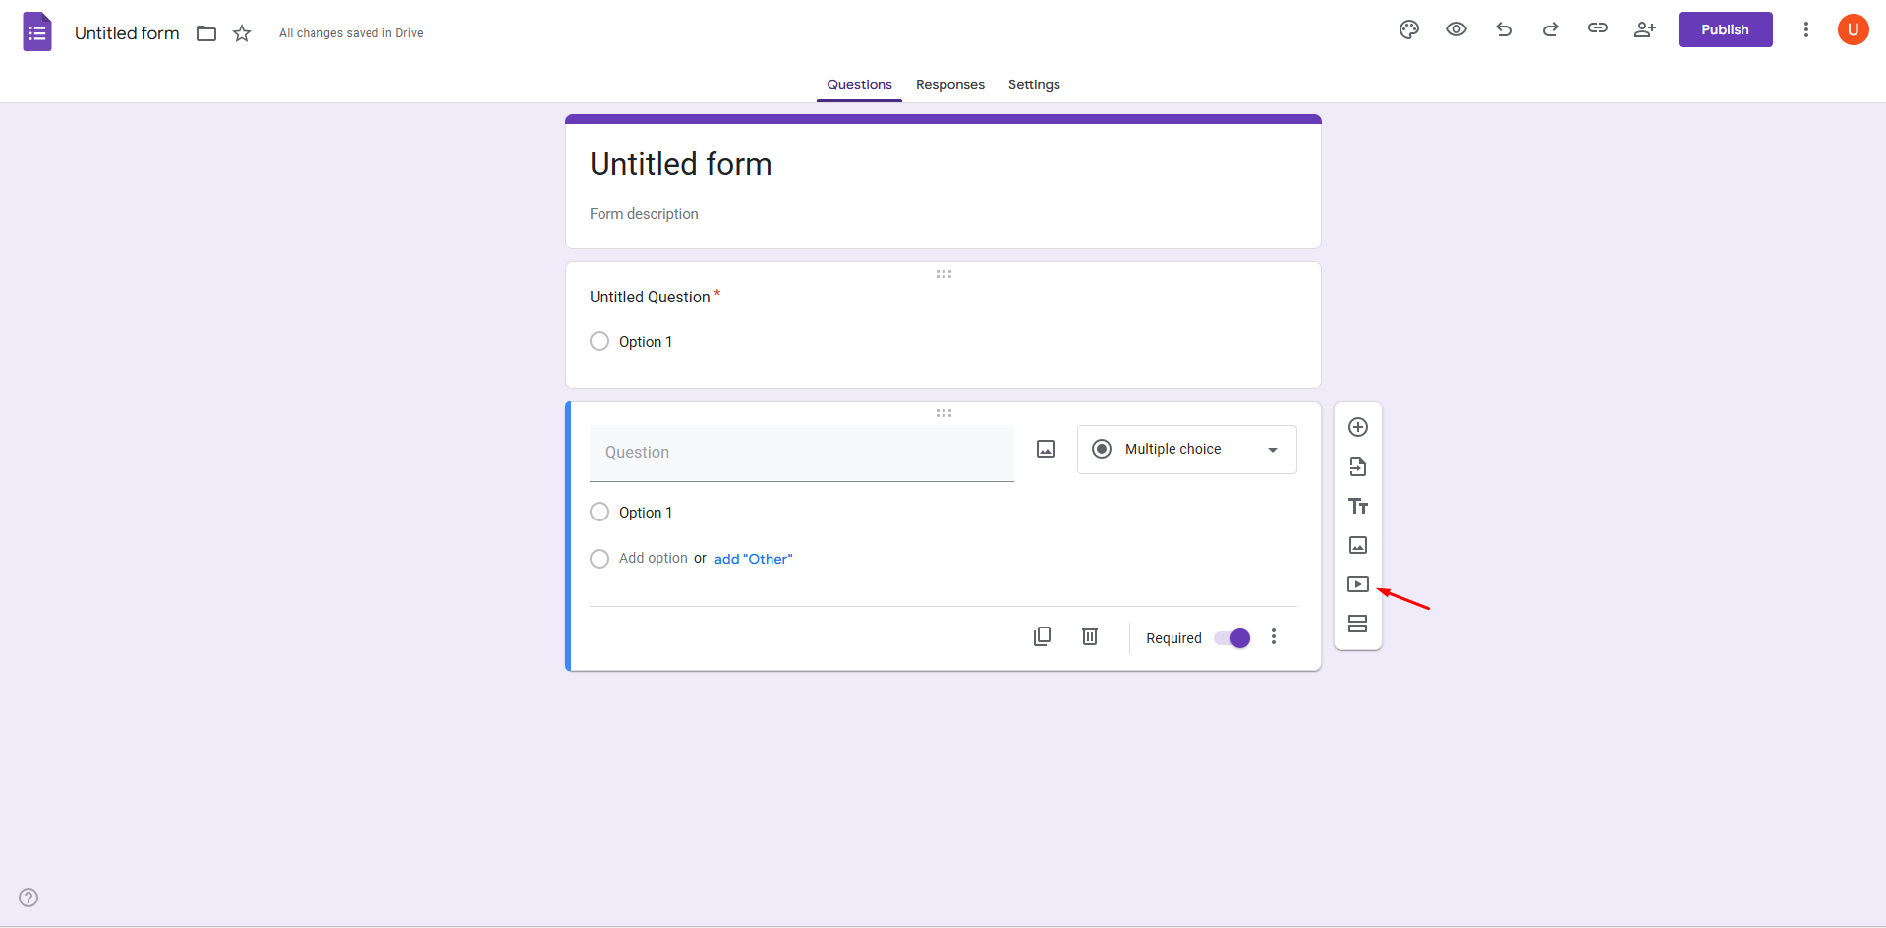This screenshot has width=1886, height=928.
Task: Switch to the Responses tab
Action: click(x=949, y=84)
